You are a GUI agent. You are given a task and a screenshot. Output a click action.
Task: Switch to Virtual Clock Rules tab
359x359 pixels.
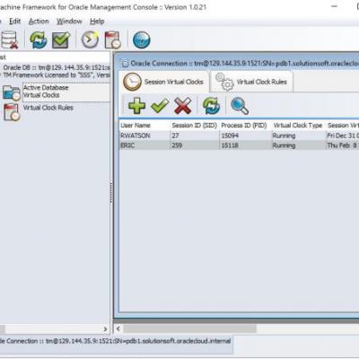252,82
